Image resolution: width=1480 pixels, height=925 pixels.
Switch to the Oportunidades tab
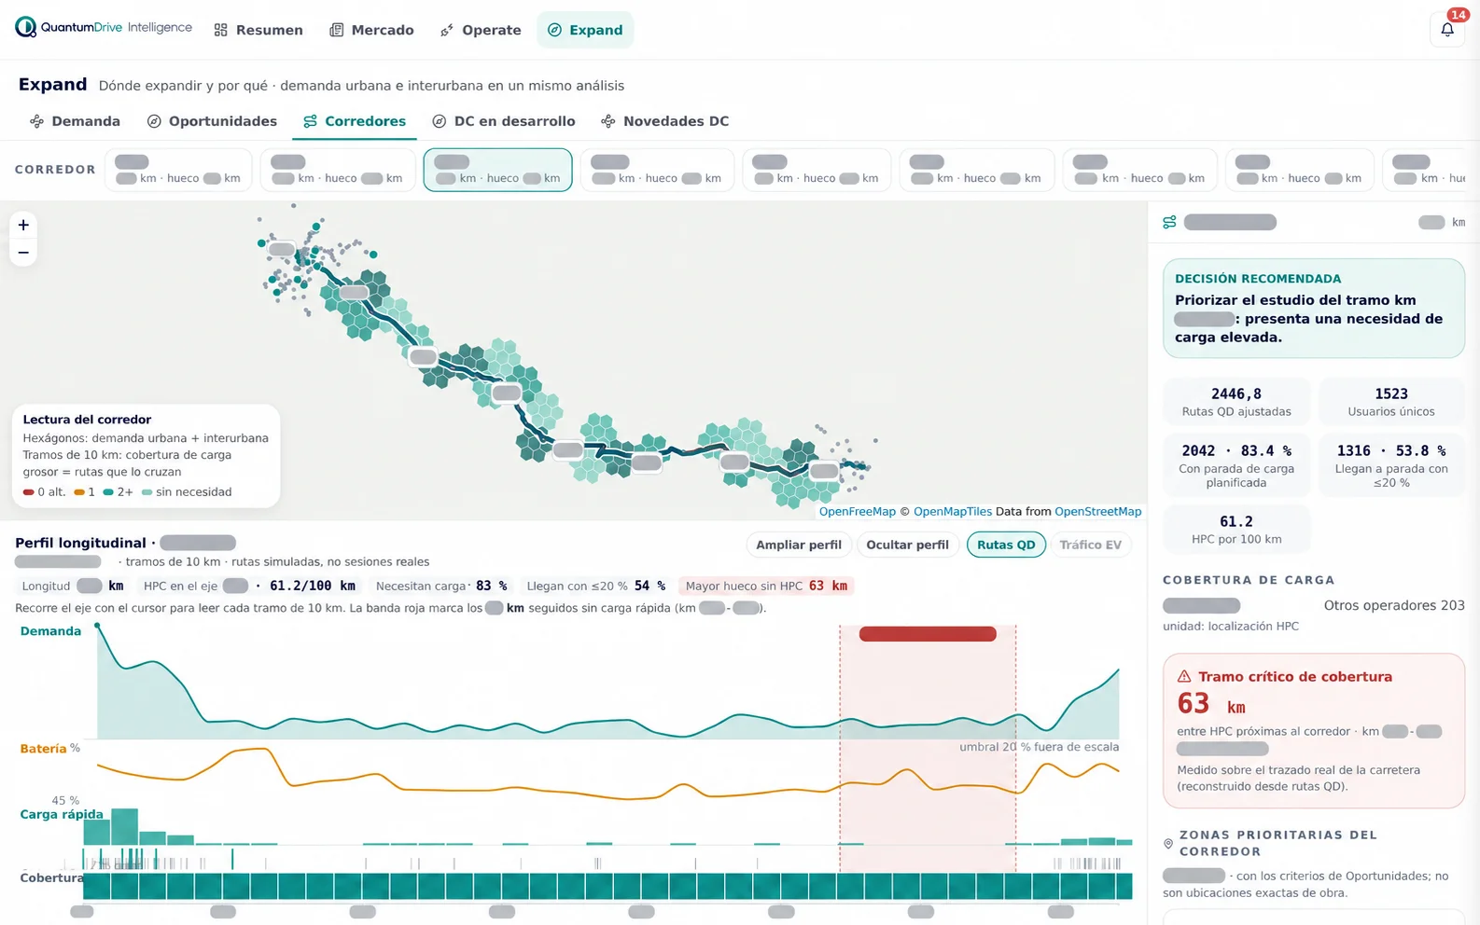tap(212, 121)
